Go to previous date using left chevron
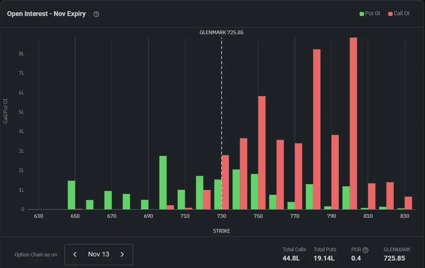The width and height of the screenshot is (425, 268). (75, 255)
